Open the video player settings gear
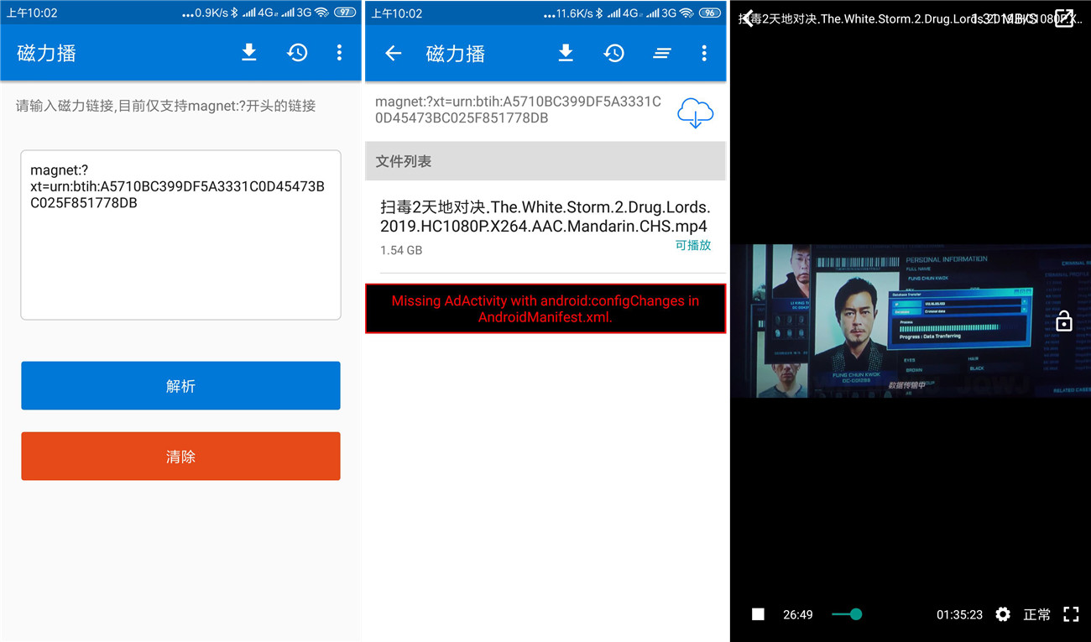 pyautogui.click(x=1002, y=614)
